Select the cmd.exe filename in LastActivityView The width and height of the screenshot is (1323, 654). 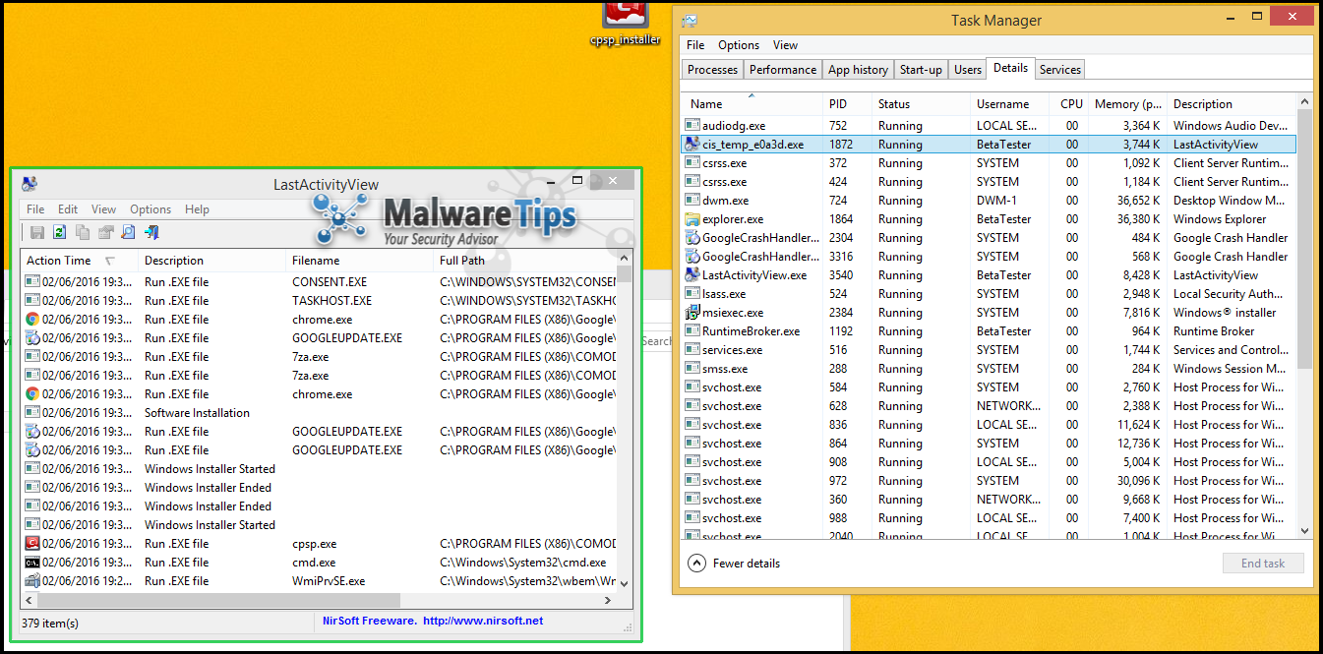(314, 563)
